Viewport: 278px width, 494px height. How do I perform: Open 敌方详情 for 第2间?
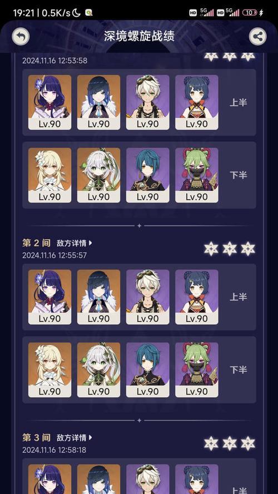click(75, 243)
